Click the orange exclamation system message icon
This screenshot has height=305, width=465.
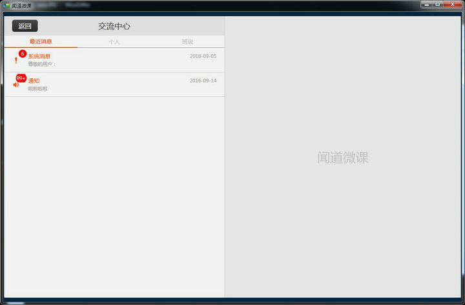tap(16, 61)
